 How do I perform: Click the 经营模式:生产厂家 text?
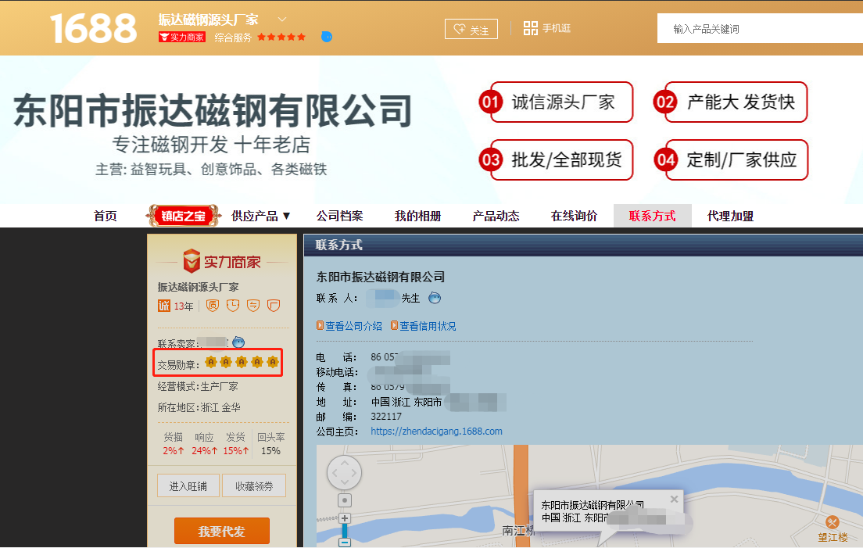tap(198, 386)
